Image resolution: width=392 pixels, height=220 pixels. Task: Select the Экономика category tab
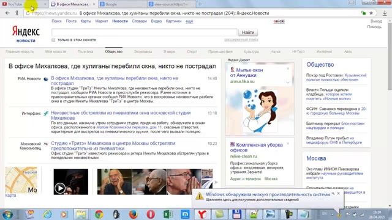pyautogui.click(x=143, y=51)
